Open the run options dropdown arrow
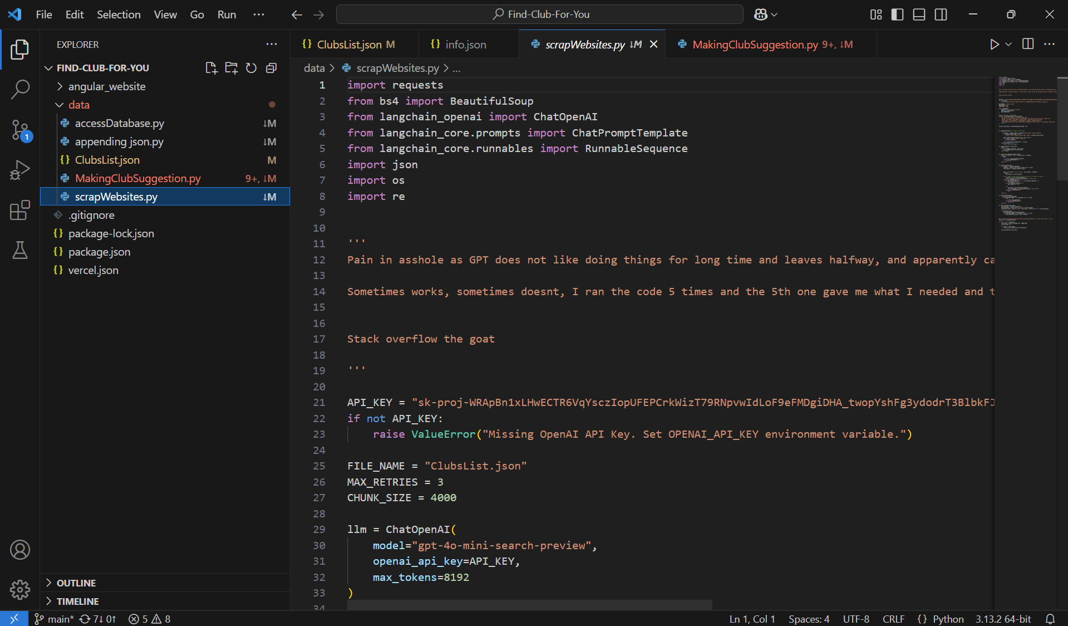This screenshot has height=626, width=1068. [1008, 45]
